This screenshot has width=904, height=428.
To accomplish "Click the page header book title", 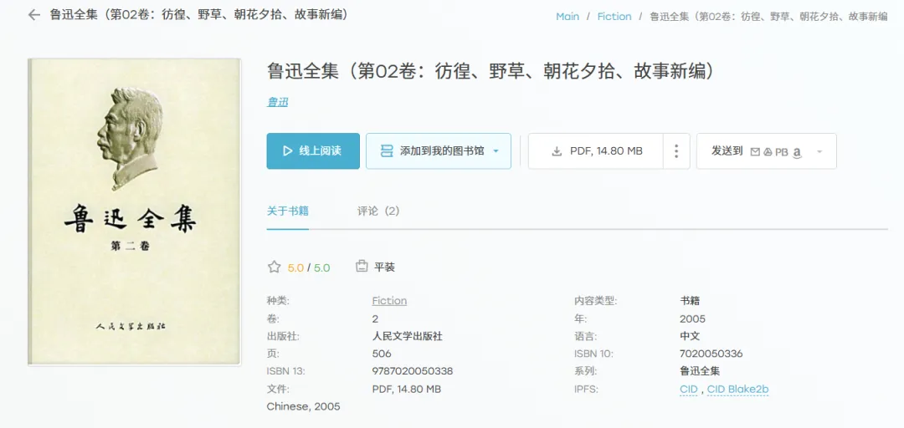I will 199,15.
